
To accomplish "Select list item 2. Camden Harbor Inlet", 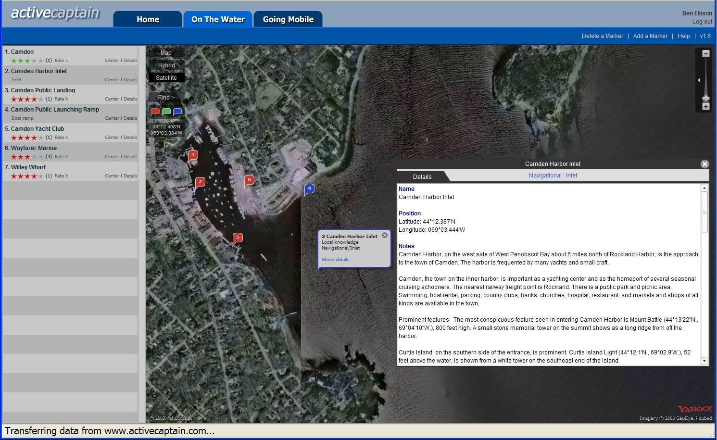I will (x=71, y=75).
